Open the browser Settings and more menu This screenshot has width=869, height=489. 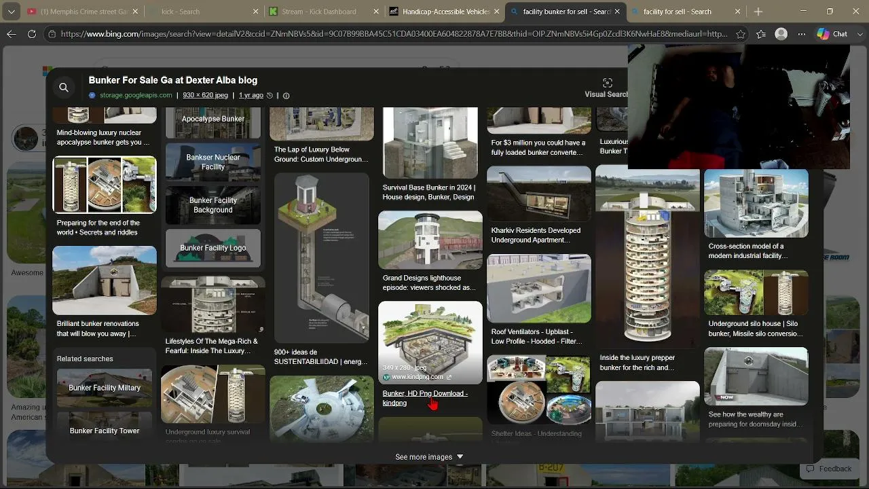click(802, 34)
